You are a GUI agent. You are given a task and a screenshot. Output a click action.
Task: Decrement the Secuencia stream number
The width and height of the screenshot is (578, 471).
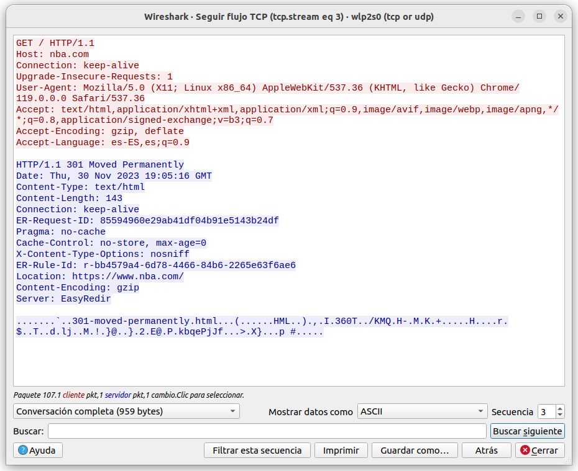(560, 415)
